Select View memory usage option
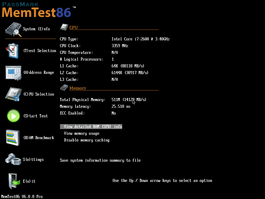Viewport: 265px width, 199px height. (85, 133)
